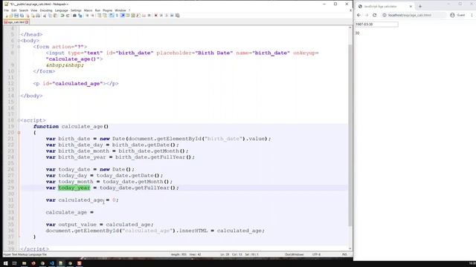Click the Close document toolbar icon
Viewport: 476px width, 267px height.
28,16
